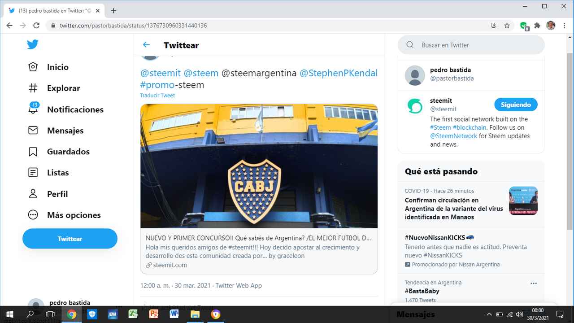The width and height of the screenshot is (574, 323).
Task: Click the Listas icon
Action: (x=33, y=172)
